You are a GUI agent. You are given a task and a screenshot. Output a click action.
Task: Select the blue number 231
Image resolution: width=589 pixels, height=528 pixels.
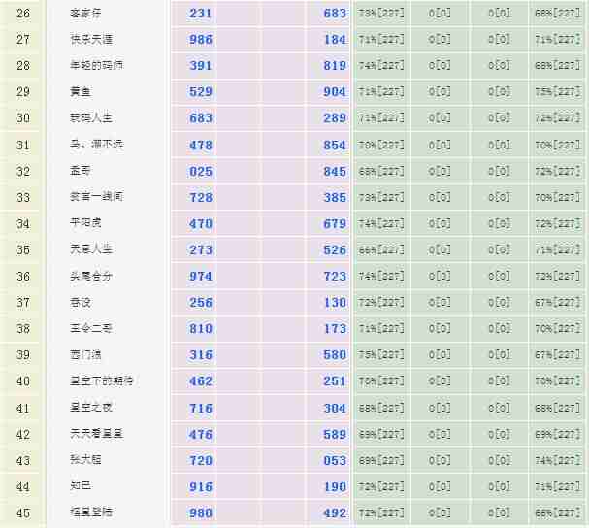pos(201,15)
